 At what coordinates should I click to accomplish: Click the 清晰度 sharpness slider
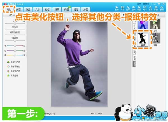tap(15, 41)
